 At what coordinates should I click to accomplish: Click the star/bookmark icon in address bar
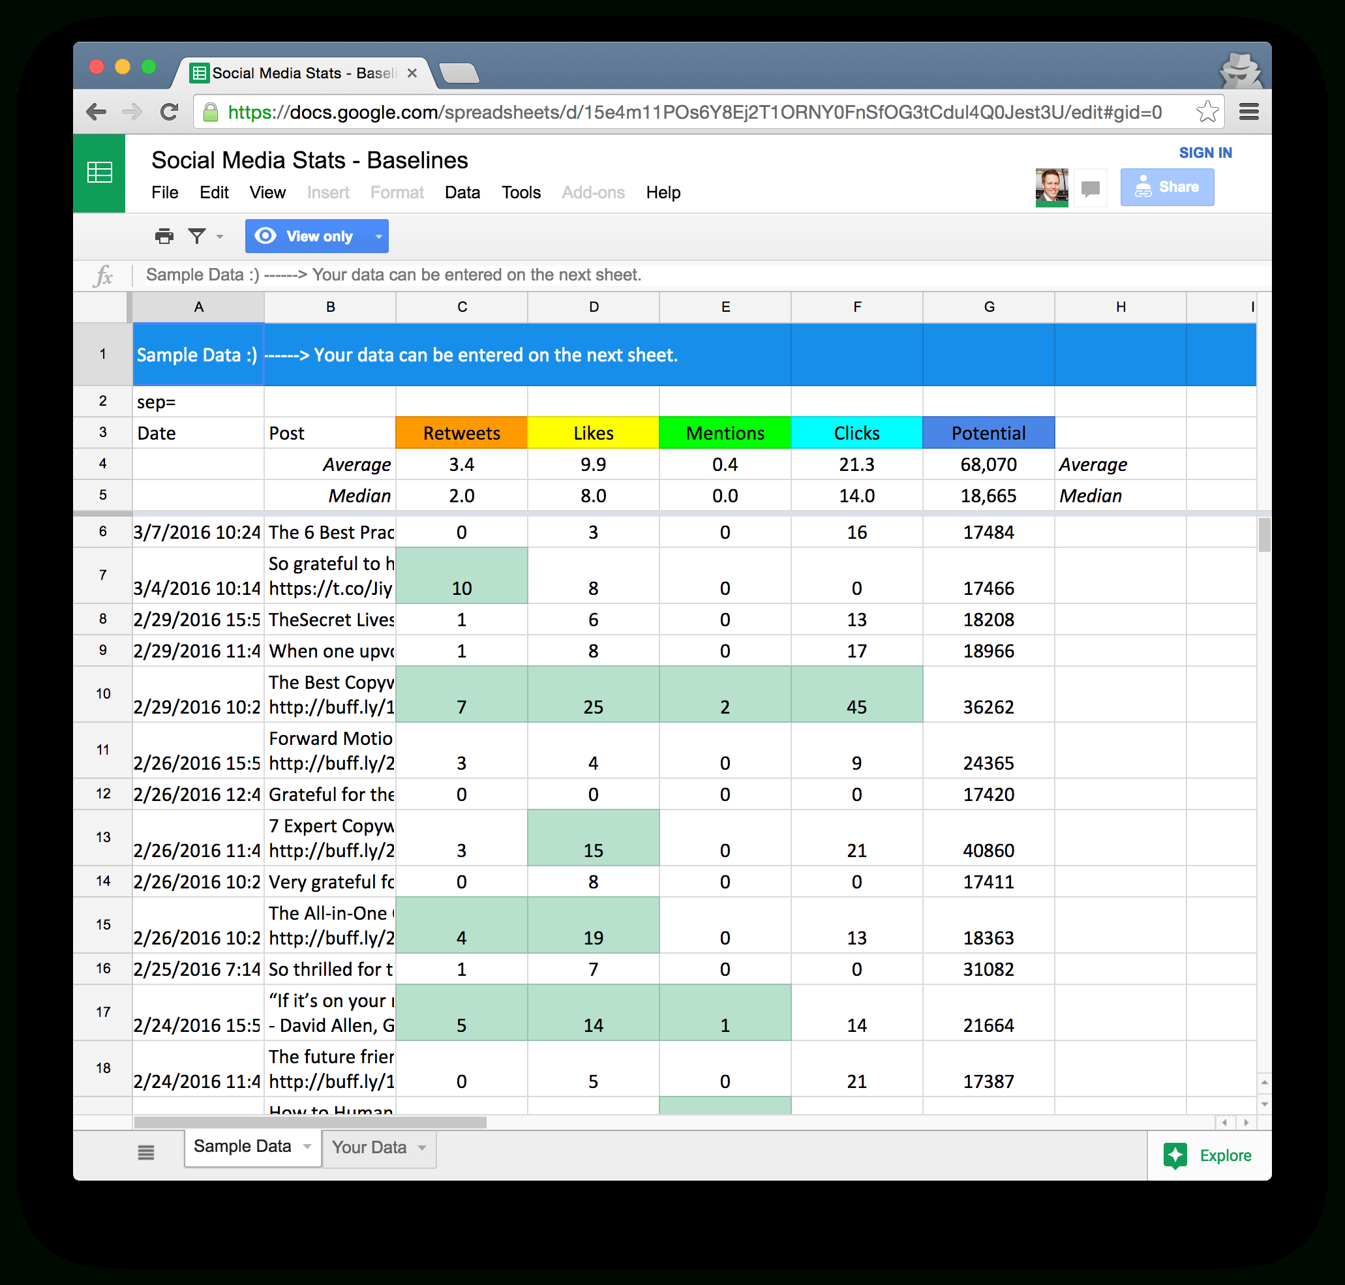click(1209, 113)
